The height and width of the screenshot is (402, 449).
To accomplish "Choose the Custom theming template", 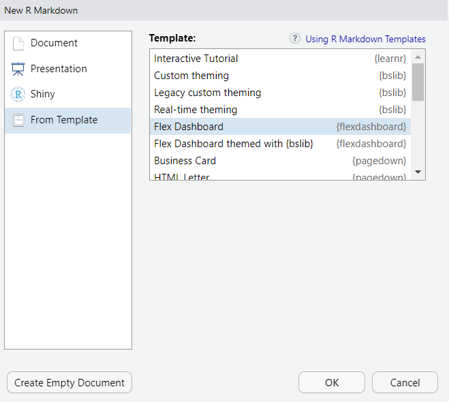I will (x=191, y=76).
